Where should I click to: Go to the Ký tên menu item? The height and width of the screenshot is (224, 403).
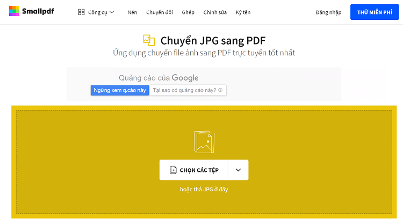[243, 12]
